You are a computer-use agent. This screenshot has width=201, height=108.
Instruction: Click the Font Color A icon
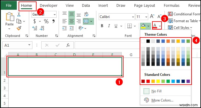point(155,26)
